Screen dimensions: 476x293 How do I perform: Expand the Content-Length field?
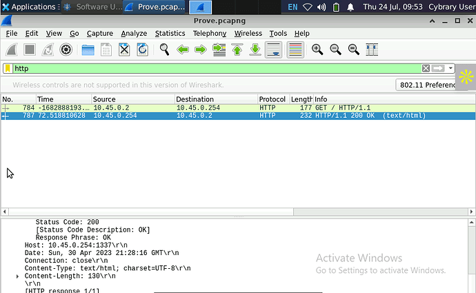tap(18, 276)
